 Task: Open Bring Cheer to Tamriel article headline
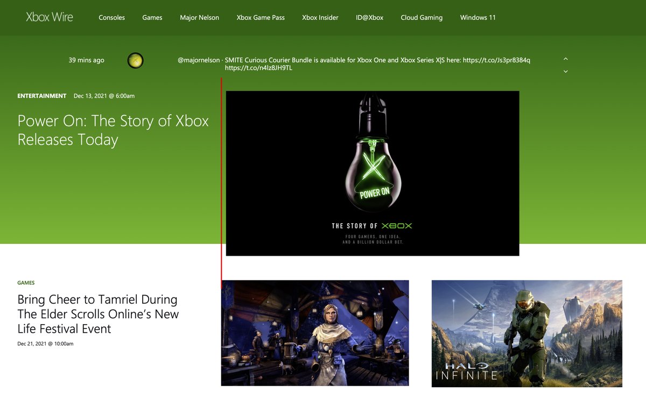click(x=98, y=314)
